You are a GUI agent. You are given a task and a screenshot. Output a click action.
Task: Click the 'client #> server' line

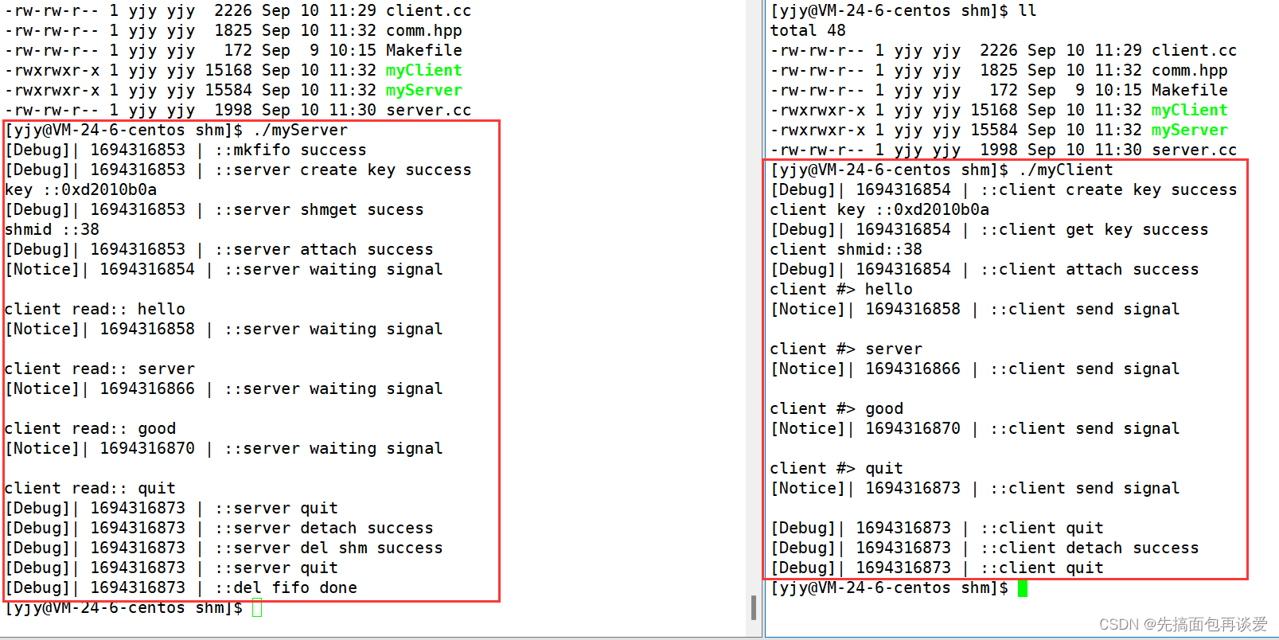[846, 349]
